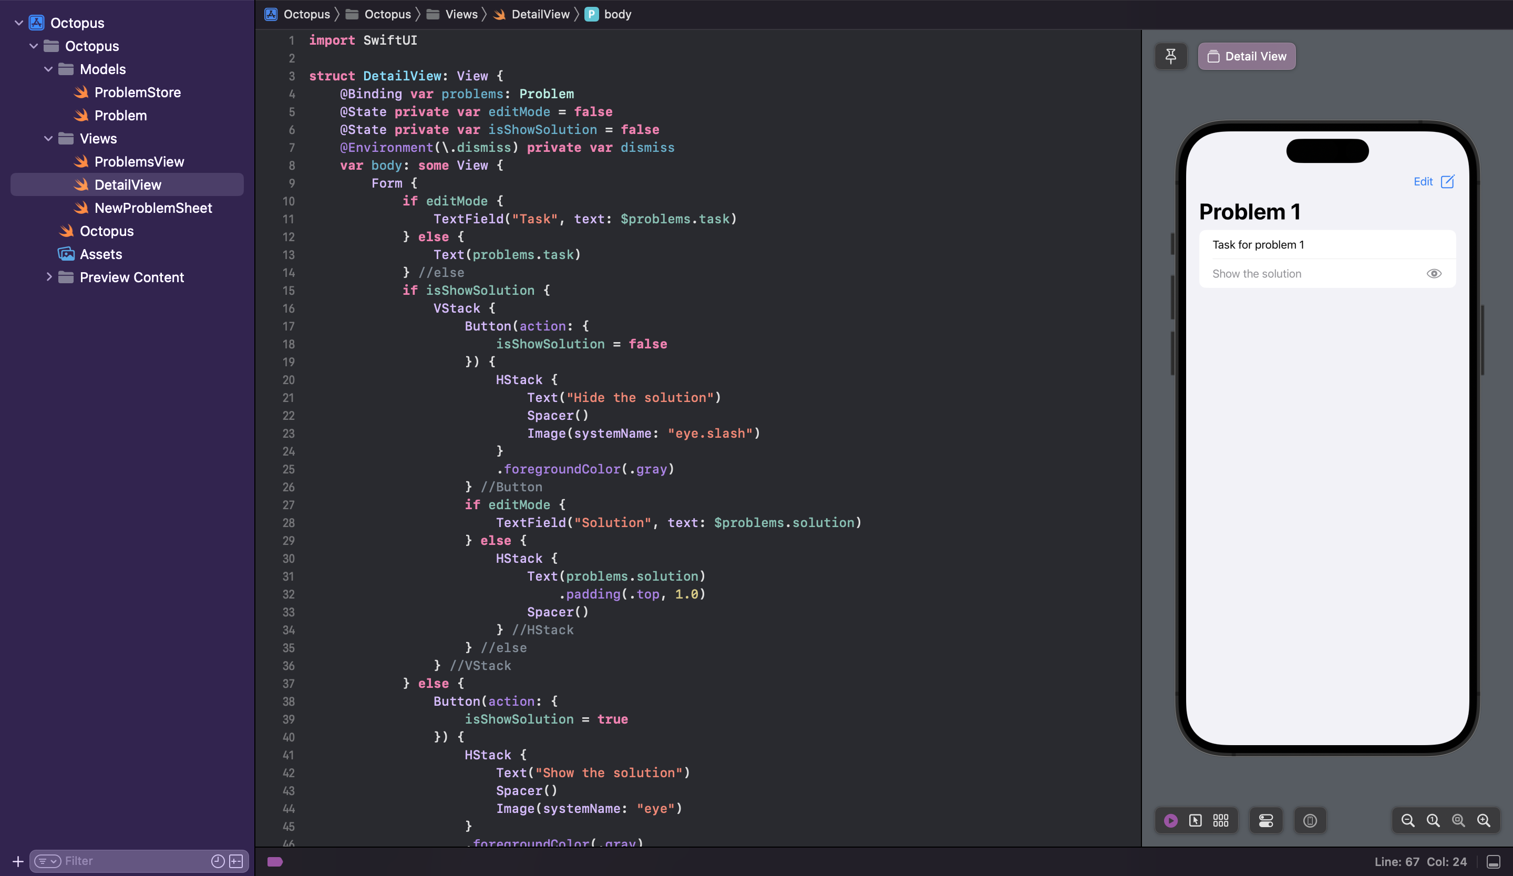
Task: Open the Assets catalog
Action: (x=100, y=254)
